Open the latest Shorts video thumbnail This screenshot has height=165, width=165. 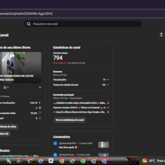(21, 67)
